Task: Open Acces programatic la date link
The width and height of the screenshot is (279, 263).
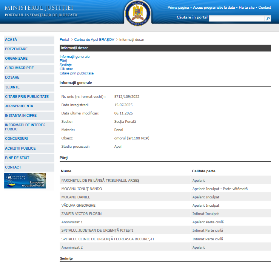Action: pyautogui.click(x=214, y=8)
